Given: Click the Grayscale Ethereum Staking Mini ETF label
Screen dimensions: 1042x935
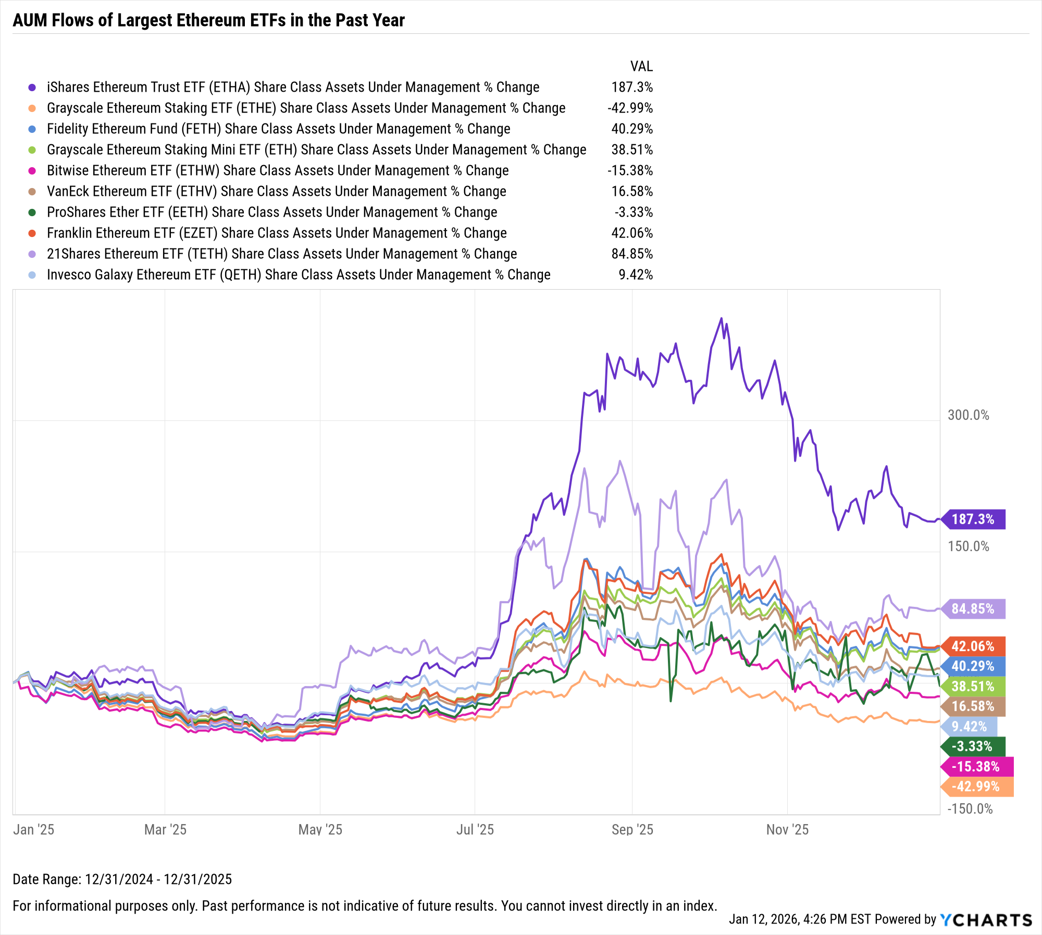Looking at the screenshot, I should (316, 150).
